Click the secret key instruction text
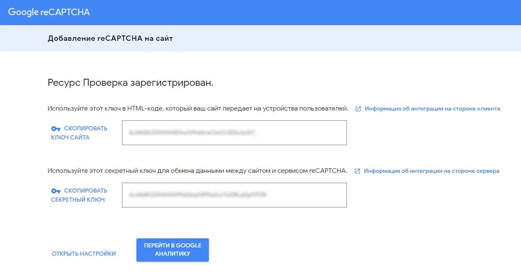The height and width of the screenshot is (273, 521). pyautogui.click(x=197, y=171)
